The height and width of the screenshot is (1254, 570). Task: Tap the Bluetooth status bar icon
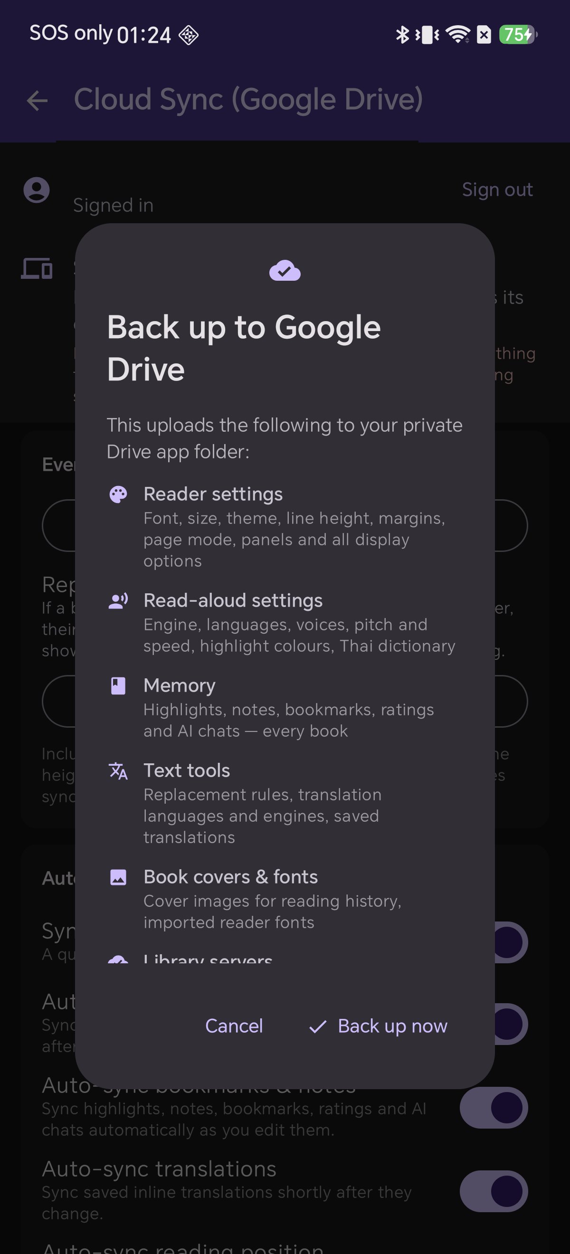click(402, 35)
